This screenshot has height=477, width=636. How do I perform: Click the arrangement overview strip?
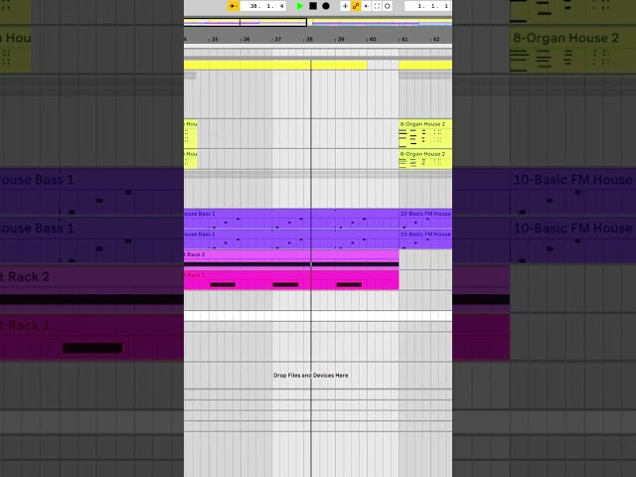[318, 22]
